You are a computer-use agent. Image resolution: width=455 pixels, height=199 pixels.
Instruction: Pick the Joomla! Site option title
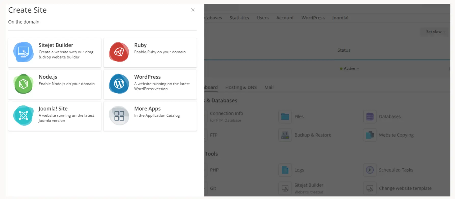click(53, 109)
